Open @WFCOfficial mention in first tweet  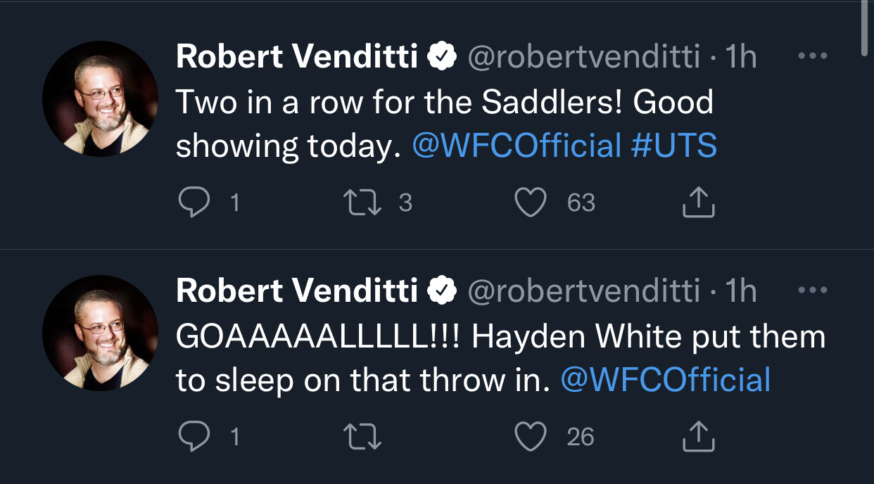pyautogui.click(x=517, y=146)
